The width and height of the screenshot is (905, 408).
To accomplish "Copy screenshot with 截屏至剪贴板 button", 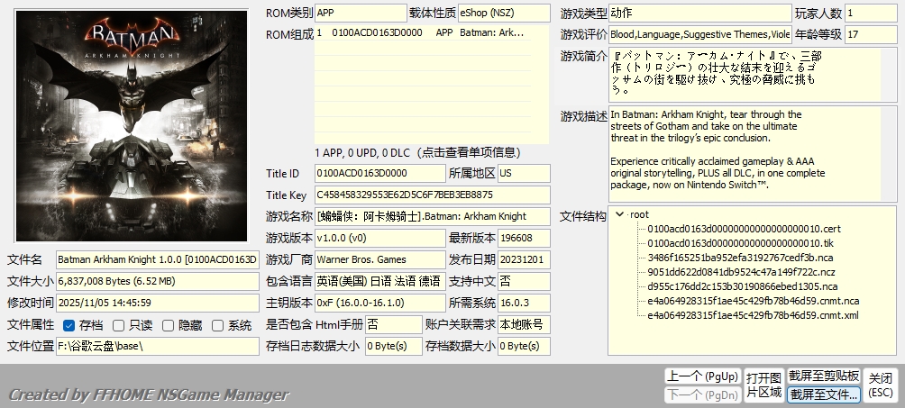I will point(824,376).
